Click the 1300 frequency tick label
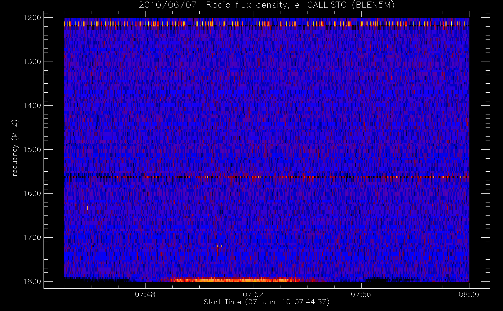 pyautogui.click(x=32, y=62)
